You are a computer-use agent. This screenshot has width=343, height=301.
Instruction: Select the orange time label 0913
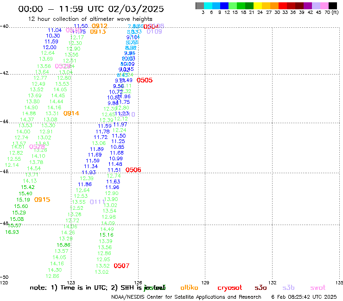click(x=98, y=31)
